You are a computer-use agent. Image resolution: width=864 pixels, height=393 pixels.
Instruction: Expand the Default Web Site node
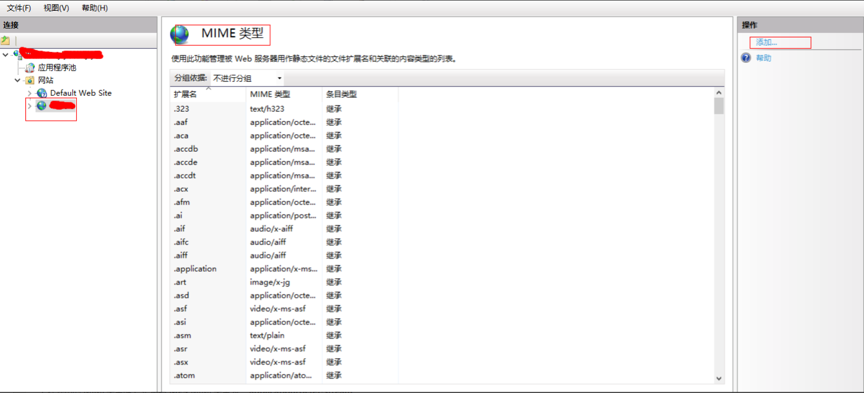(x=29, y=93)
